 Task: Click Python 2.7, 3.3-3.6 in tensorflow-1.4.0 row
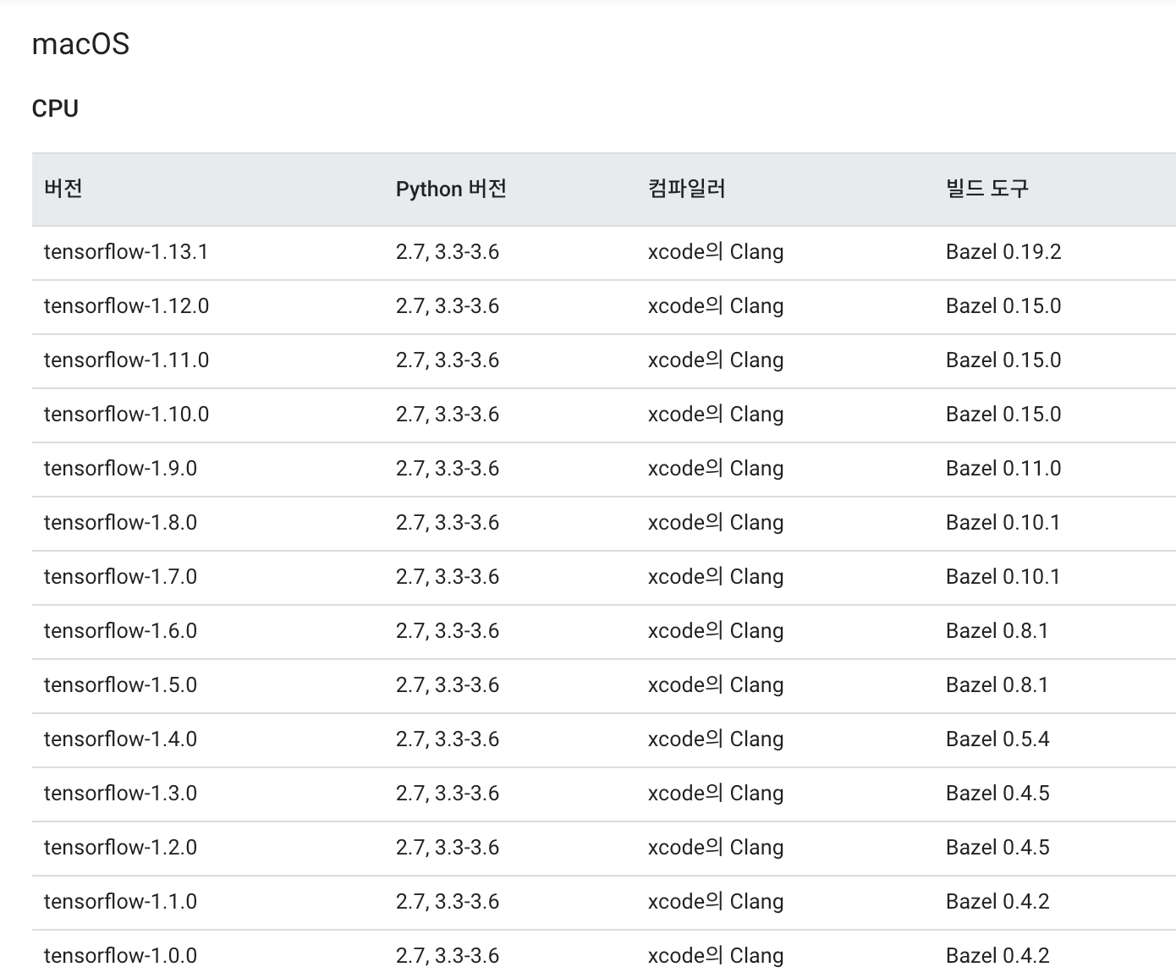(x=448, y=739)
